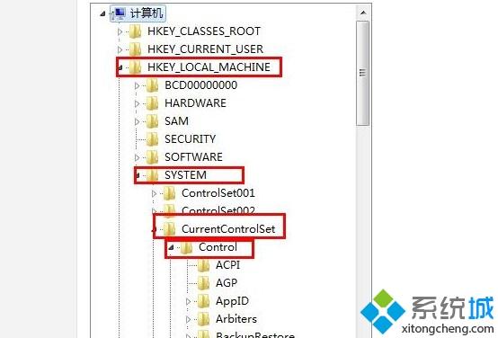The height and width of the screenshot is (338, 498).
Task: Click the HKEY_CLASSES_ROOT folder icon
Action: pos(136,31)
